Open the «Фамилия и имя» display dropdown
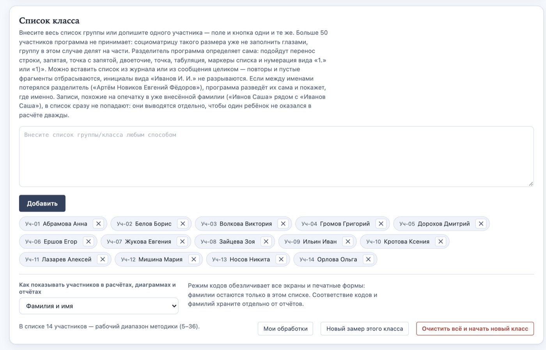This screenshot has height=350, width=546. tap(99, 306)
